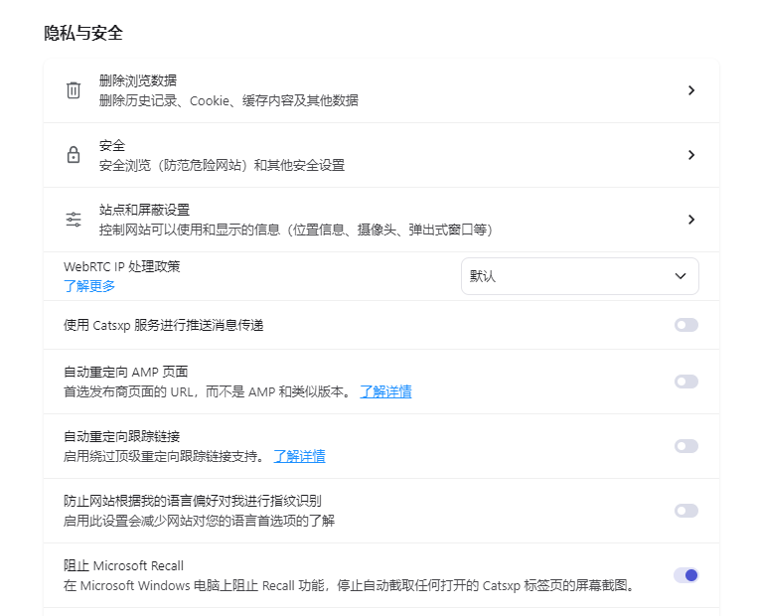Viewport: 757px width, 616px height.
Task: Open the WebRTC IP 处理政策 dropdown
Action: click(579, 276)
